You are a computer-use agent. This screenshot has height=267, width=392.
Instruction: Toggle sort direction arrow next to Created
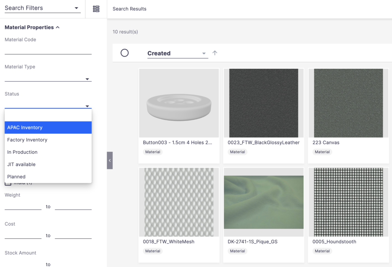[x=215, y=53]
